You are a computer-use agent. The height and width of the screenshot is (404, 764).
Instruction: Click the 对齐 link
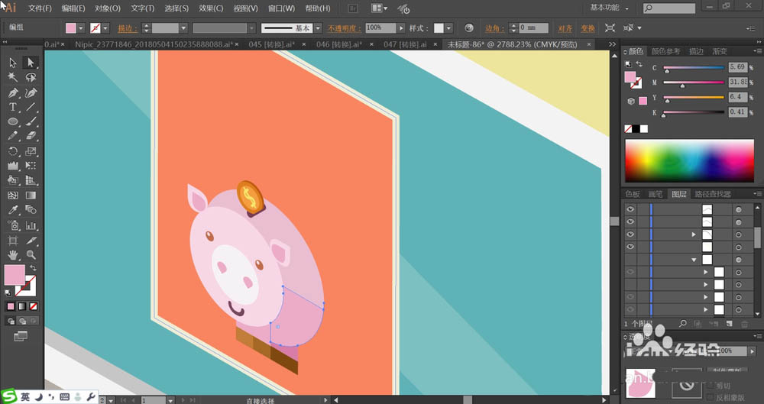coord(565,28)
